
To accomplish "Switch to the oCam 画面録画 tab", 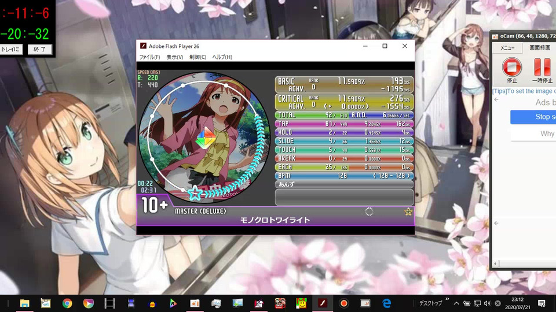I will point(540,48).
